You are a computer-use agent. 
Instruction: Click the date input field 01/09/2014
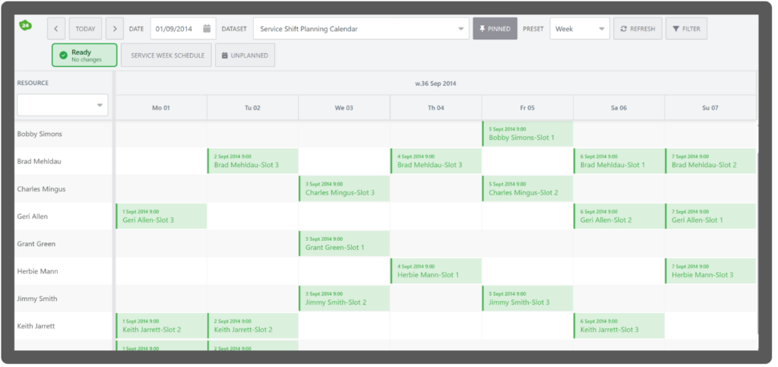coord(176,29)
